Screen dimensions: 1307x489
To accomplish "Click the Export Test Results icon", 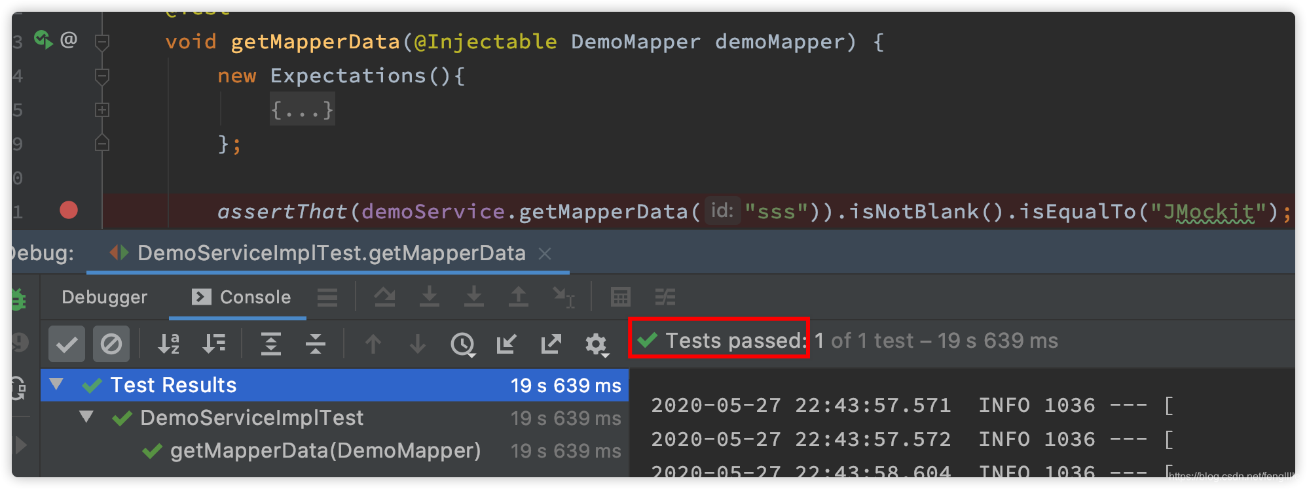I will (551, 343).
